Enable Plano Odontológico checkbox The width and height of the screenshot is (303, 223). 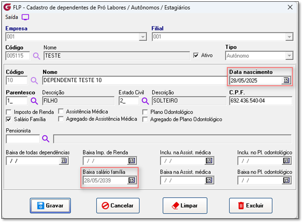(145, 112)
